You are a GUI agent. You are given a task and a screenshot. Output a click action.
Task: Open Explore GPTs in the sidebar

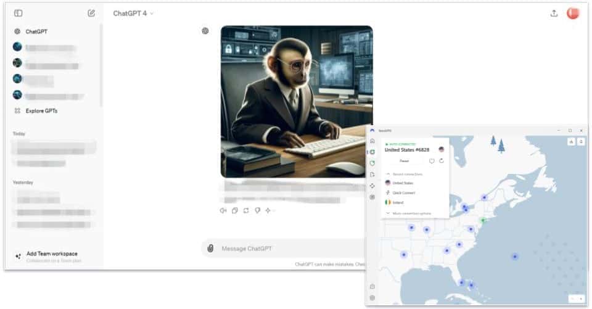point(36,110)
